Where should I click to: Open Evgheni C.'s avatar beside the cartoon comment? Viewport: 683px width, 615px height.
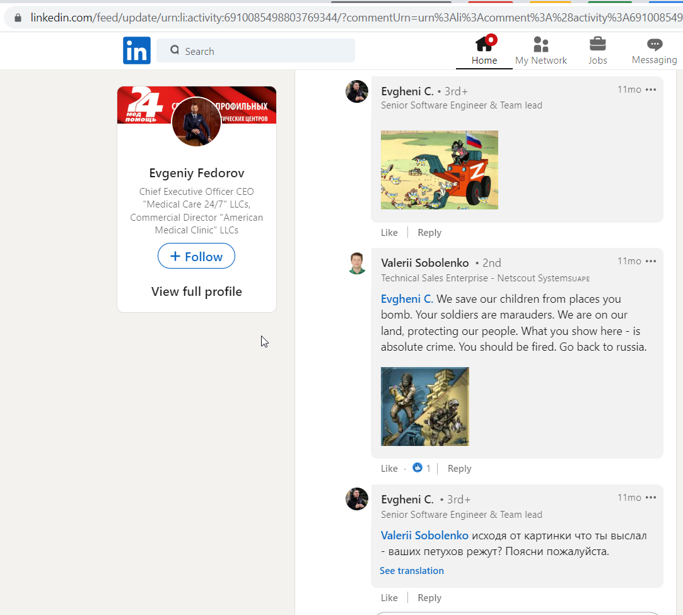357,91
